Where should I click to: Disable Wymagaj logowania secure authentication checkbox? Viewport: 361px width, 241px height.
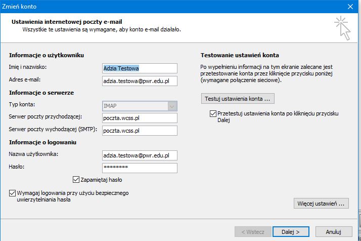pyautogui.click(x=12, y=193)
